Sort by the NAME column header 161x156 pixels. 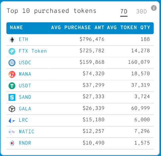coord(16,27)
